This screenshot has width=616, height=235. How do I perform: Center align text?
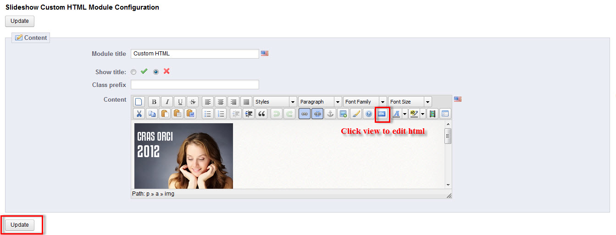tap(221, 102)
